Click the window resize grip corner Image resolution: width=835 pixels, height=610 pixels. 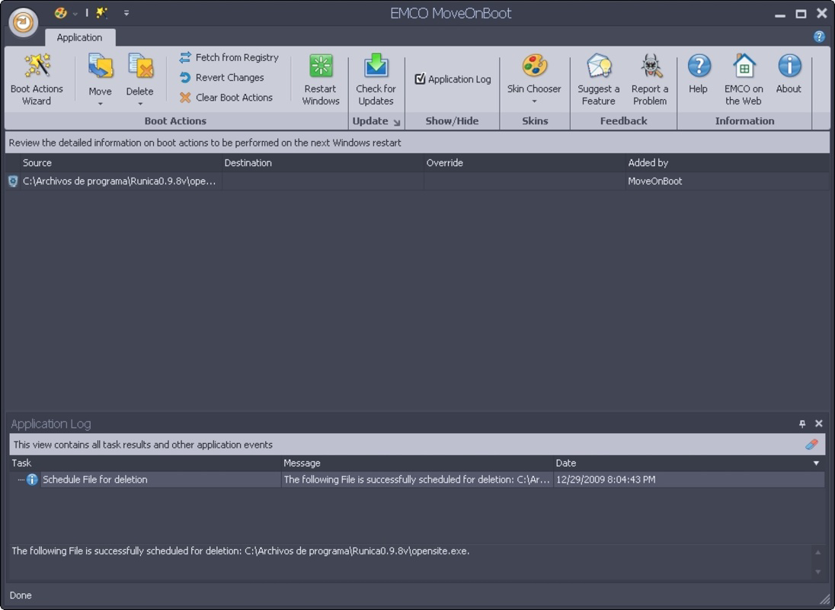825,600
